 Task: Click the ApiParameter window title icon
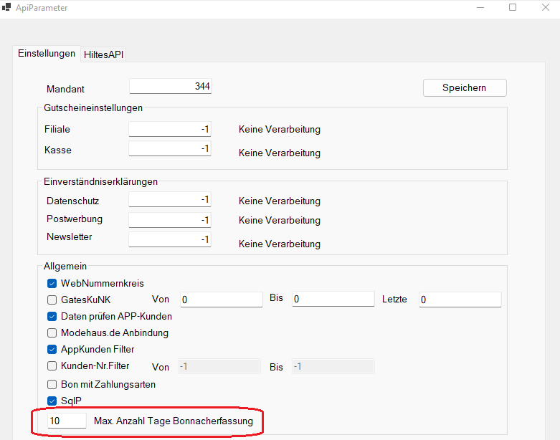pyautogui.click(x=6, y=7)
